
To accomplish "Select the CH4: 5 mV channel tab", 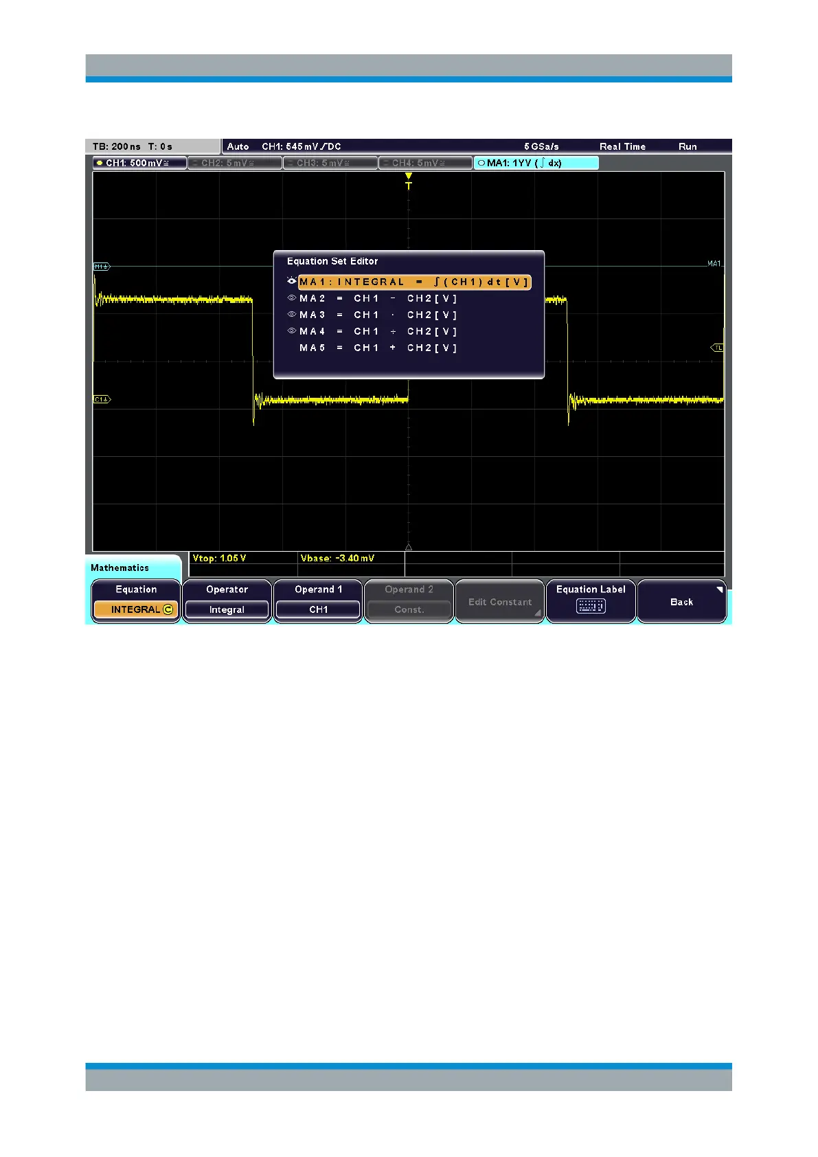I will tap(426, 164).
